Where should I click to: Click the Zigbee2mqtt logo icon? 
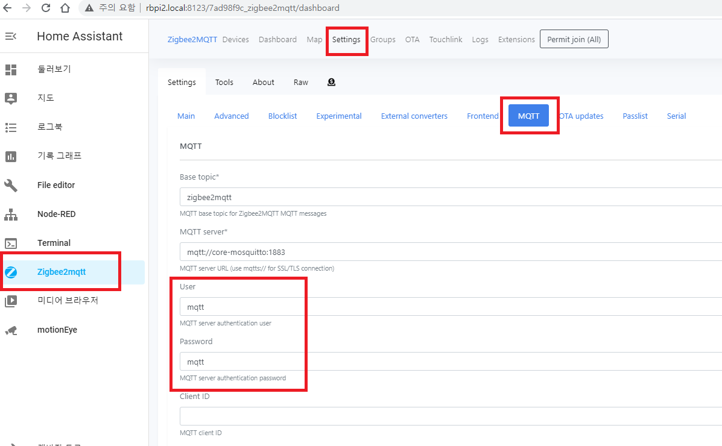tap(11, 272)
